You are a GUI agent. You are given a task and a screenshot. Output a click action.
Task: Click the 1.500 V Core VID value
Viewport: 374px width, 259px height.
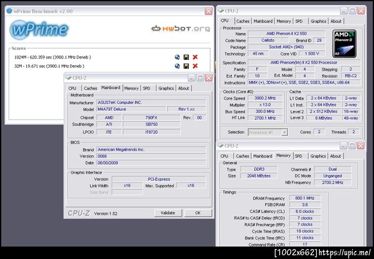[x=312, y=54]
